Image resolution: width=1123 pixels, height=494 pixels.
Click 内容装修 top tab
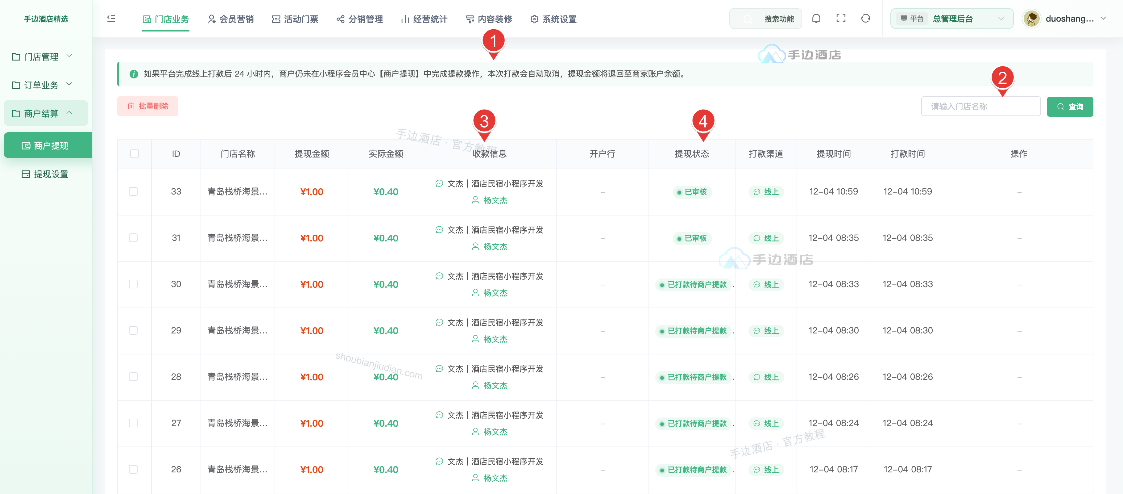(x=488, y=19)
